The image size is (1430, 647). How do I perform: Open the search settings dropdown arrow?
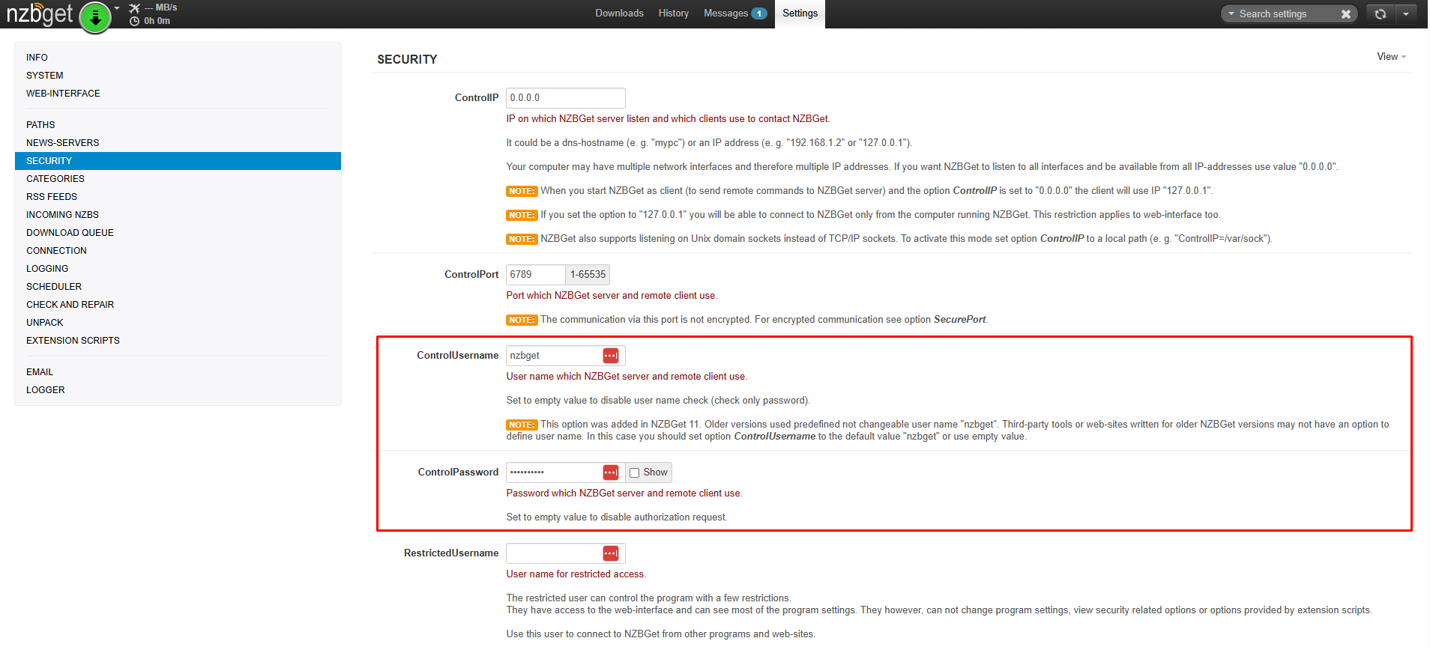(x=1231, y=13)
